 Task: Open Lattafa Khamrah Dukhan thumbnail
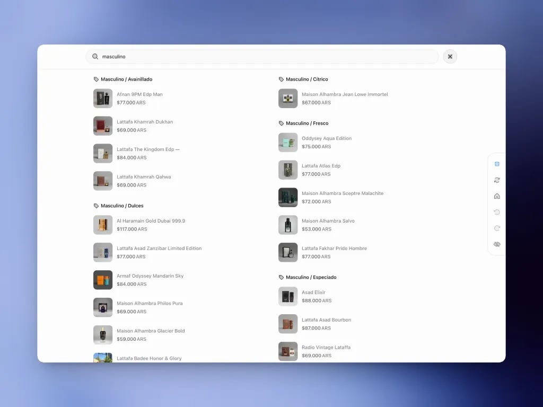[103, 126]
